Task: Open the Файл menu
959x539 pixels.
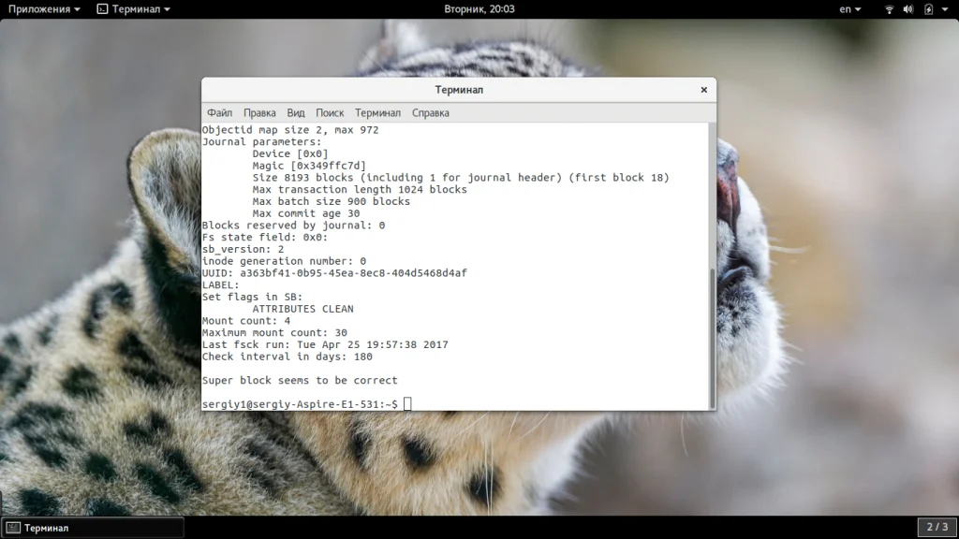Action: (219, 113)
